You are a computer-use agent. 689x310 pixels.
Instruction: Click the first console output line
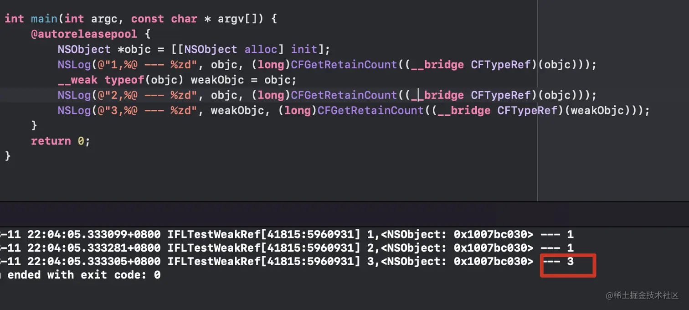coord(287,235)
